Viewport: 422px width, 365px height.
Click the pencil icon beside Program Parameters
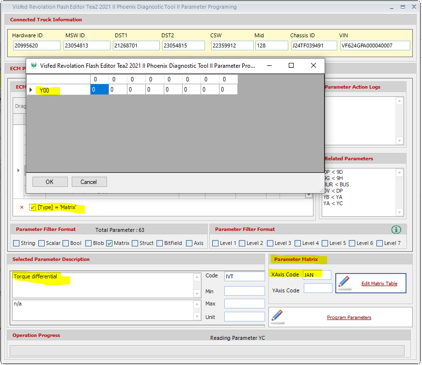pos(278,317)
